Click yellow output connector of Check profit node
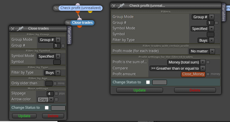 tap(90, 11)
